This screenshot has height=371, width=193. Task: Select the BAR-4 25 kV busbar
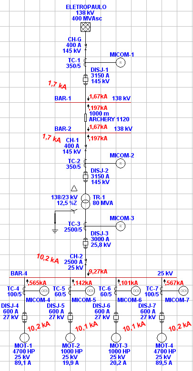pos(93,277)
